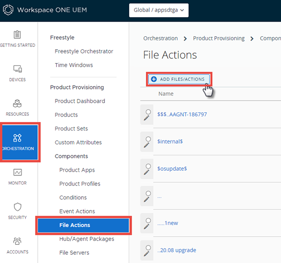Viewport: 281px width, 263px height.
Task: Click ADD FILES/ACTIONS button
Action: pyautogui.click(x=179, y=79)
